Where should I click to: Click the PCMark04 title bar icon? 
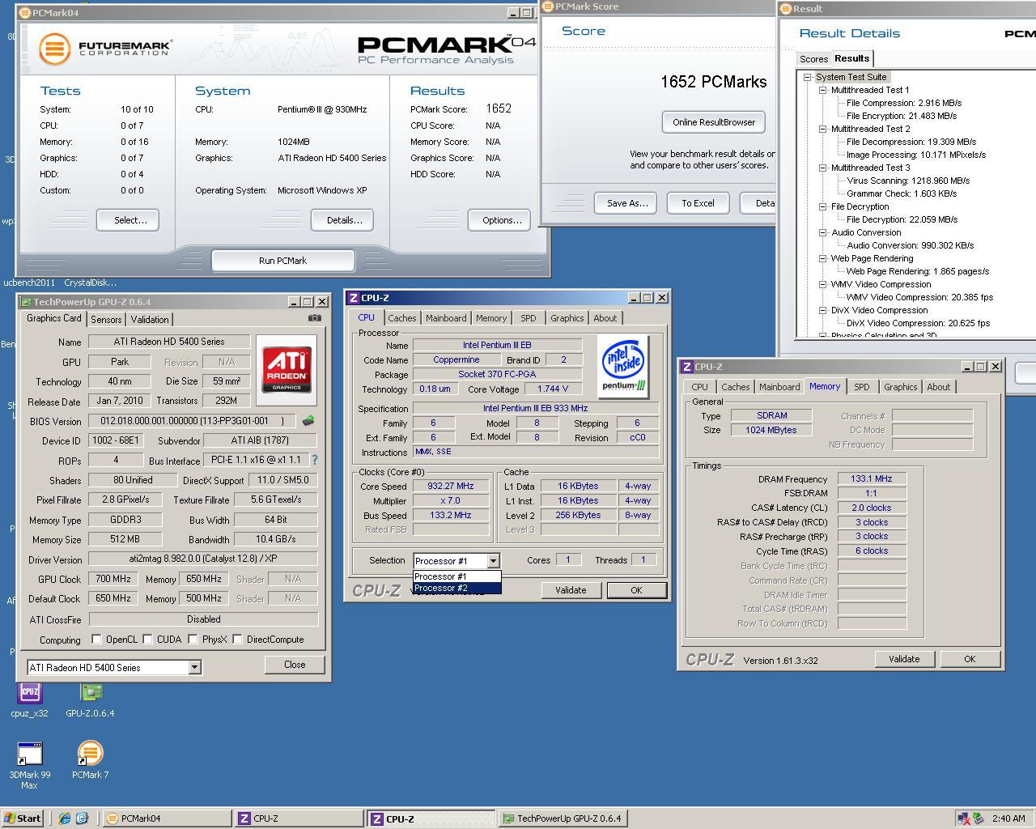tap(25, 13)
